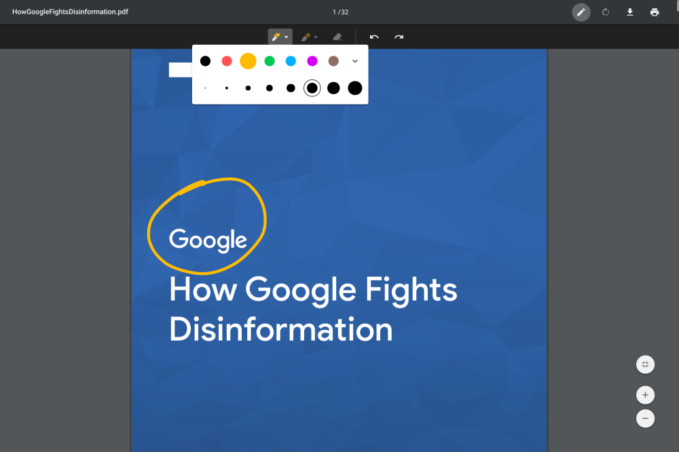This screenshot has height=452, width=679.
Task: Select the highlighter tool
Action: click(306, 37)
